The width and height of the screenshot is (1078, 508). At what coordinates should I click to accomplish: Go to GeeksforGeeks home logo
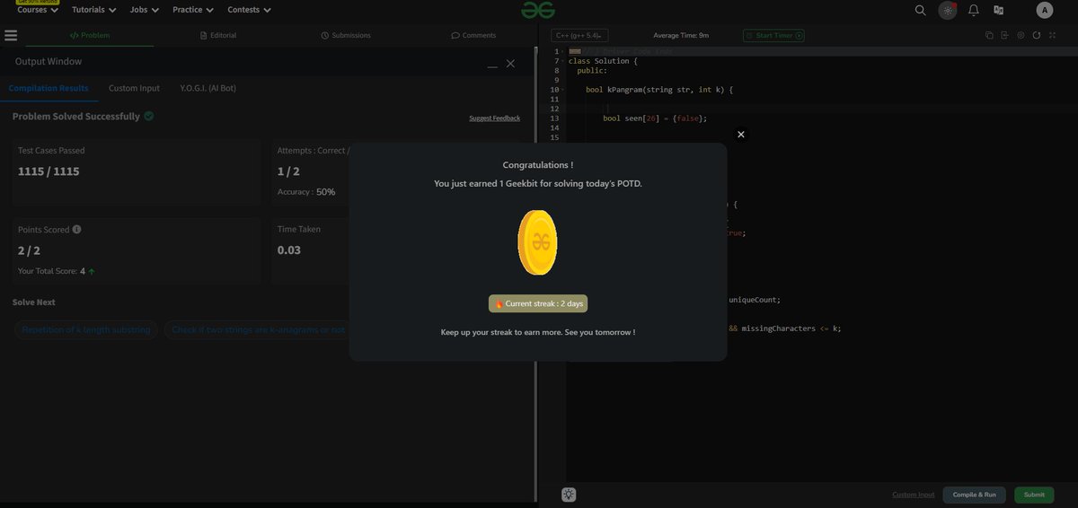click(537, 10)
